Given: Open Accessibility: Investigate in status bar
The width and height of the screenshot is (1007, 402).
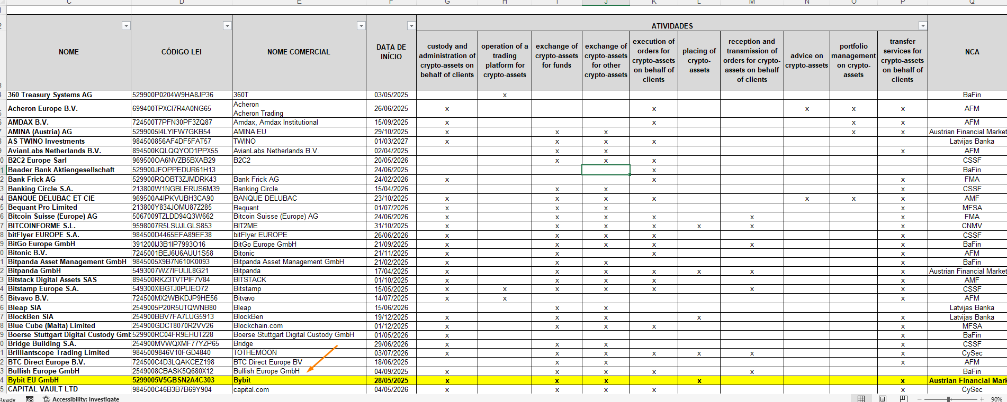Looking at the screenshot, I should tap(81, 399).
